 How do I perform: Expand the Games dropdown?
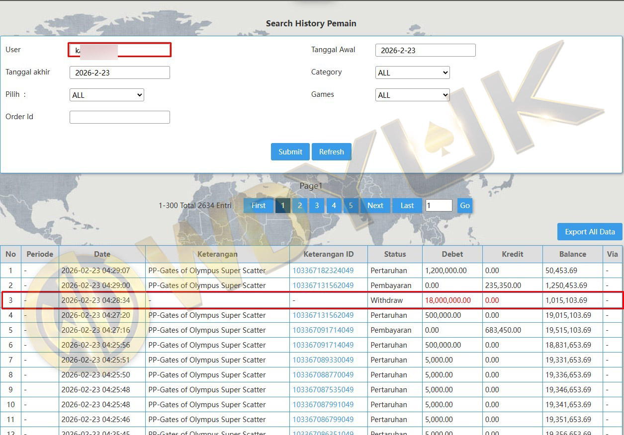coord(412,95)
